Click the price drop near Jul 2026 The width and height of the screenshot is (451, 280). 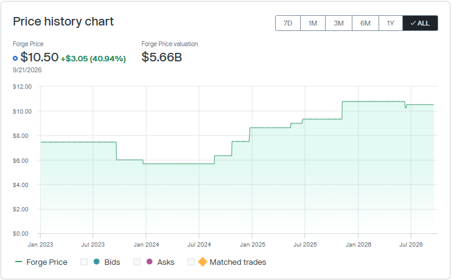[406, 106]
